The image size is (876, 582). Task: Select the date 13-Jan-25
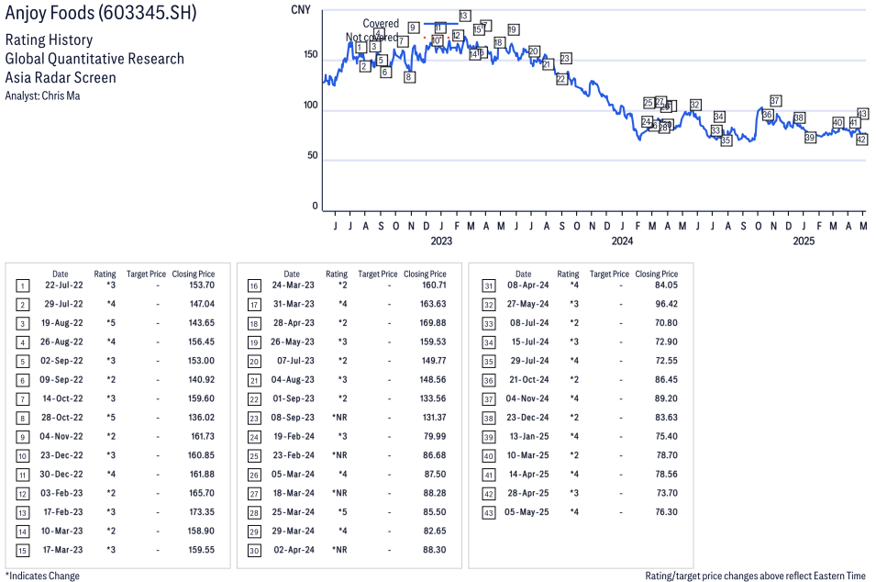click(x=529, y=437)
